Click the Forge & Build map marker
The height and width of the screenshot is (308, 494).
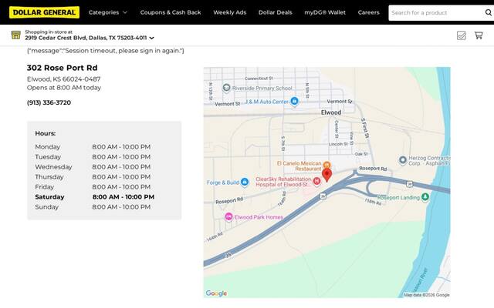click(x=244, y=182)
